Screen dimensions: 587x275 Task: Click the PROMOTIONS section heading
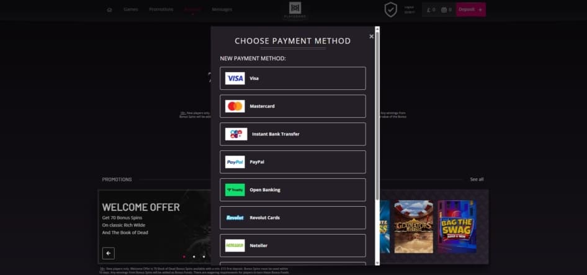coord(117,179)
